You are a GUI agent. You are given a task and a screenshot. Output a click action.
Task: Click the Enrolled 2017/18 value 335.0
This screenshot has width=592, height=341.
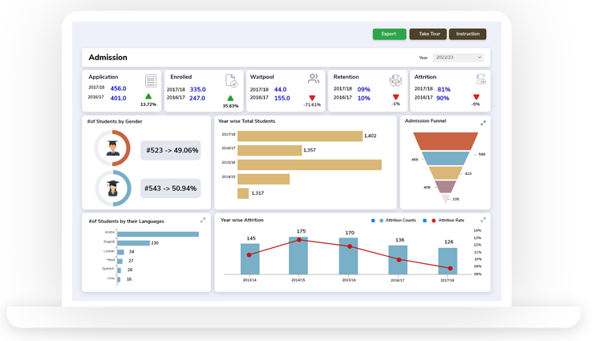click(198, 90)
